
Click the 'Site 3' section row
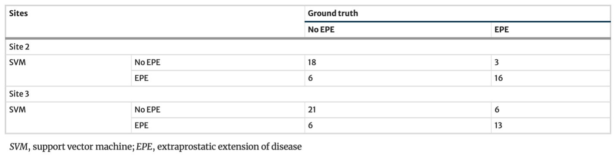[x=308, y=94]
